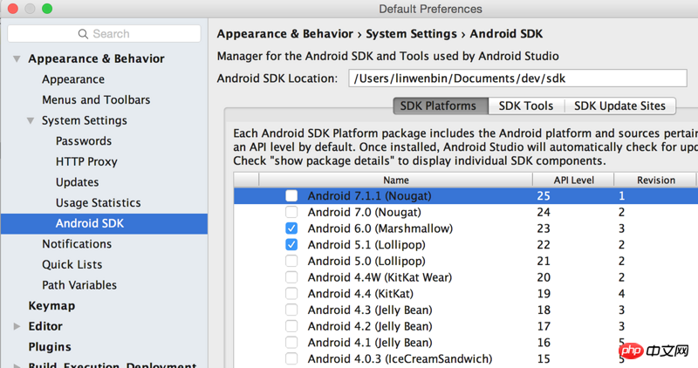Click API level 25 cell

coord(544,196)
